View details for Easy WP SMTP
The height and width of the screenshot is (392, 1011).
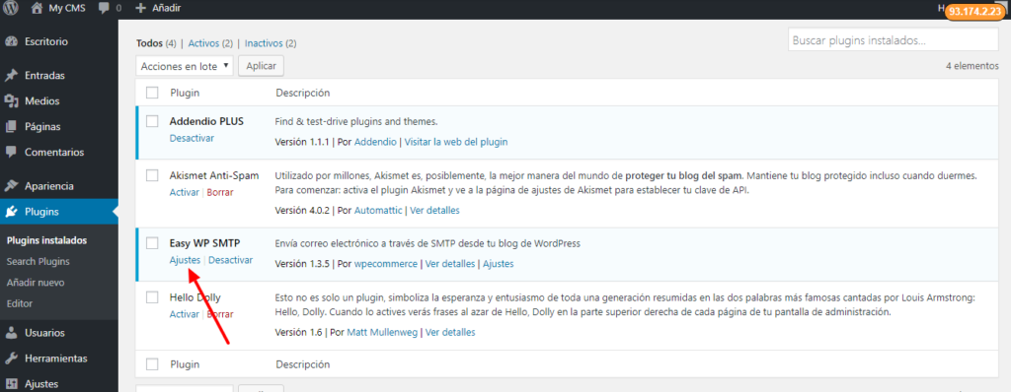[450, 264]
